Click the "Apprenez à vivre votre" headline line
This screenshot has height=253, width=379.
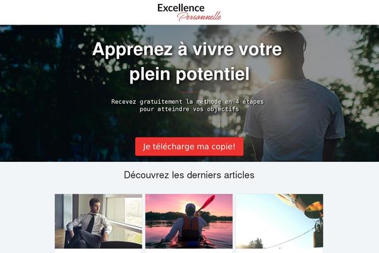point(187,49)
